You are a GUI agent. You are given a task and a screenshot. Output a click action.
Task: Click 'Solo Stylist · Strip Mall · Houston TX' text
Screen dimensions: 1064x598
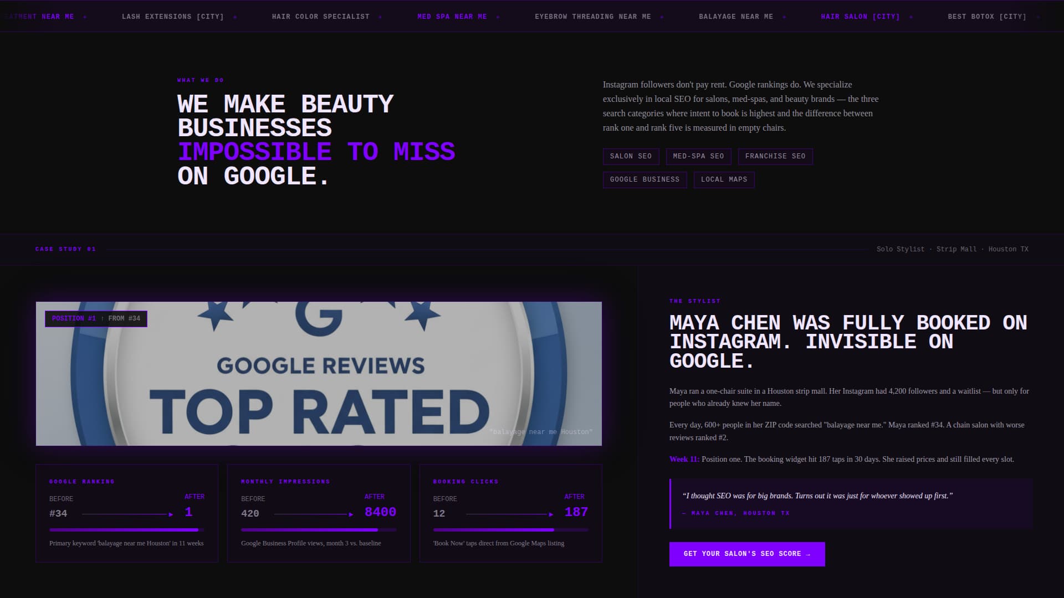pos(953,249)
